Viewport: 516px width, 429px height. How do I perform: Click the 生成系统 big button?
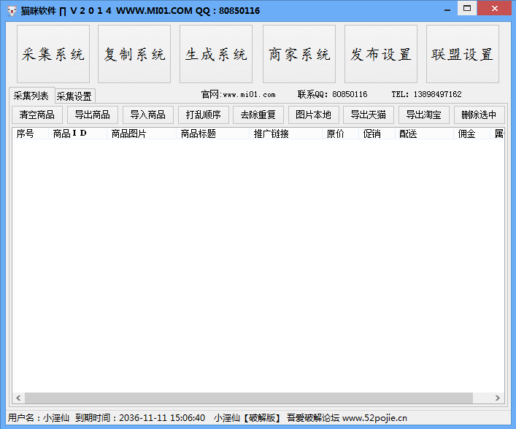(x=216, y=55)
